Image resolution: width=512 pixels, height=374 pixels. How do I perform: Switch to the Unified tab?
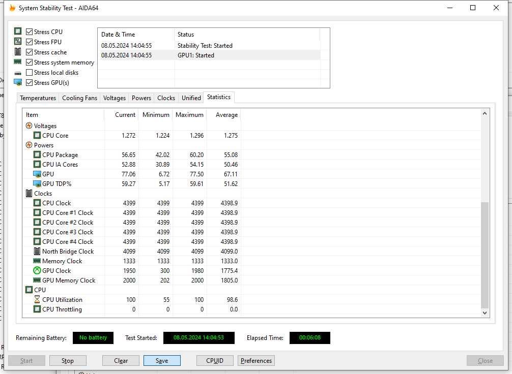click(x=191, y=98)
